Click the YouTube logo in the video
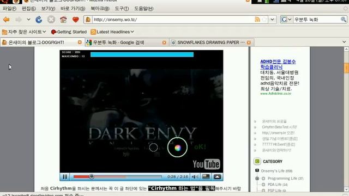349x196 pixels. [206, 164]
